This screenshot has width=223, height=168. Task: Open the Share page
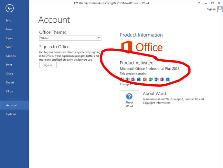9,74
